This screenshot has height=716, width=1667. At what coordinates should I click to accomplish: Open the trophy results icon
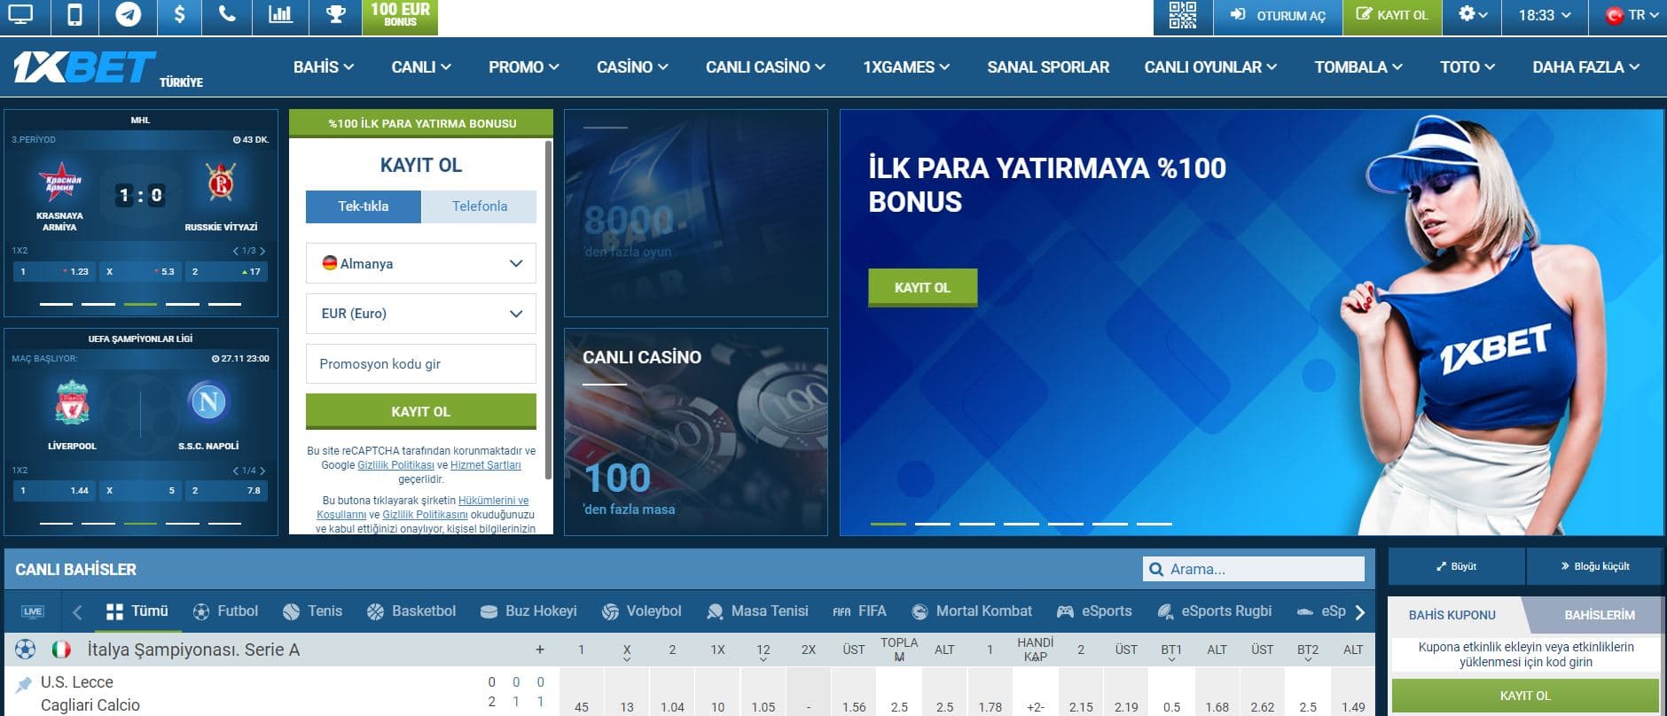click(x=335, y=15)
